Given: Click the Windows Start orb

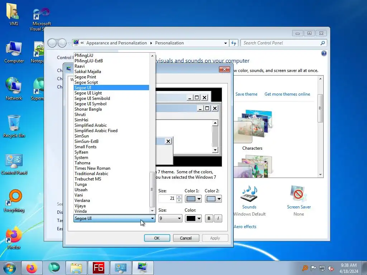Looking at the screenshot, I should click(x=9, y=268).
